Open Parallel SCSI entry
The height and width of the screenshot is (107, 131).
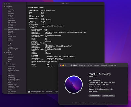(11, 36)
